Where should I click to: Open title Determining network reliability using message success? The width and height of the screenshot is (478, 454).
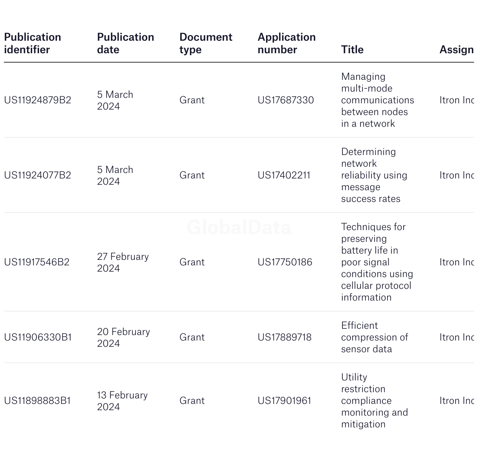coord(374,175)
